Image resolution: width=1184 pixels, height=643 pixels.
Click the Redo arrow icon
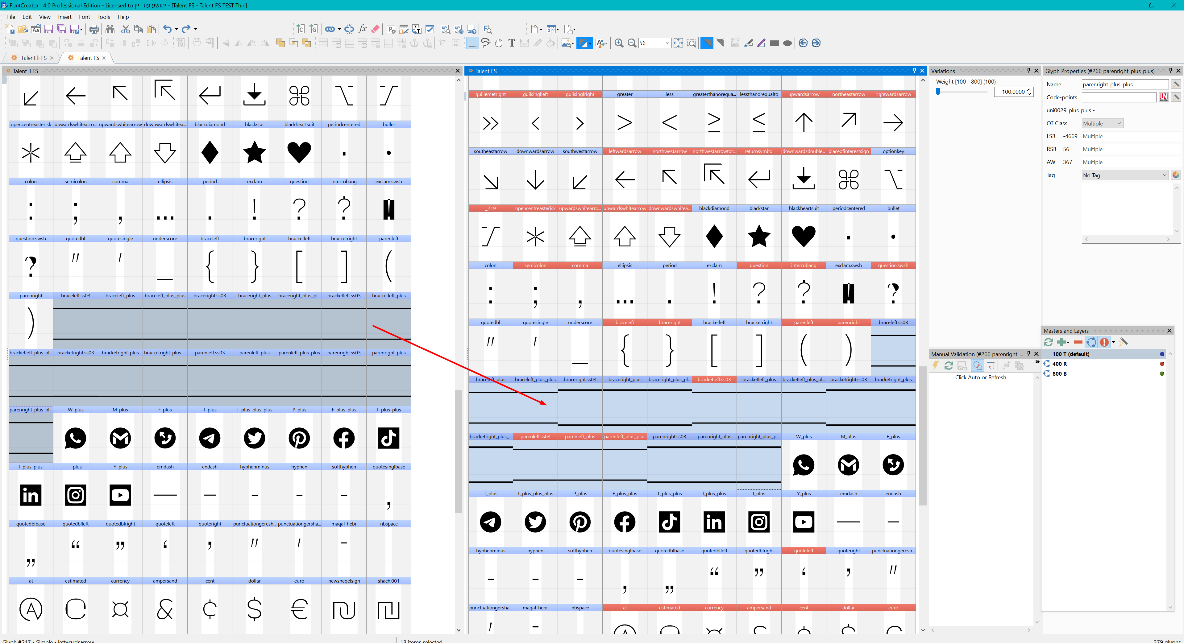tap(186, 29)
